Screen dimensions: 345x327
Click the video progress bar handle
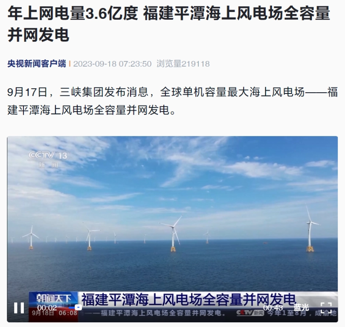click(78, 307)
